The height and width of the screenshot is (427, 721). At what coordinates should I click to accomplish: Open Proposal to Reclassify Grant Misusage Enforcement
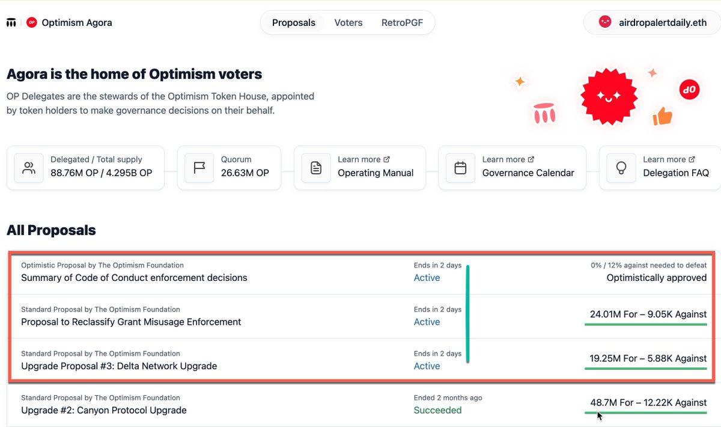tap(131, 322)
